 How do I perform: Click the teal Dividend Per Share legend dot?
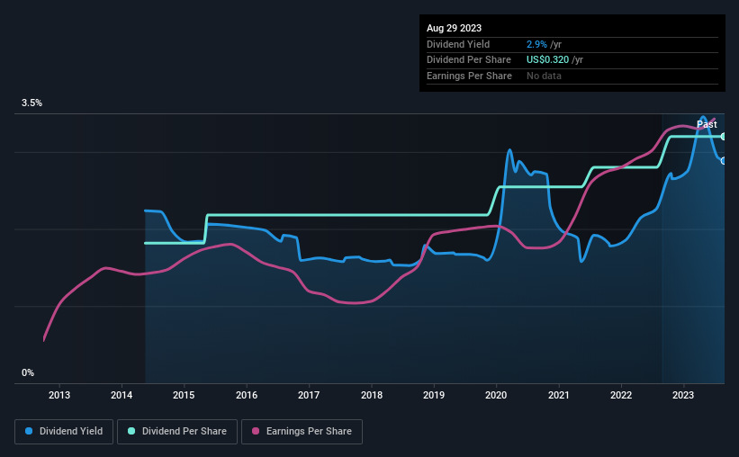tap(131, 432)
